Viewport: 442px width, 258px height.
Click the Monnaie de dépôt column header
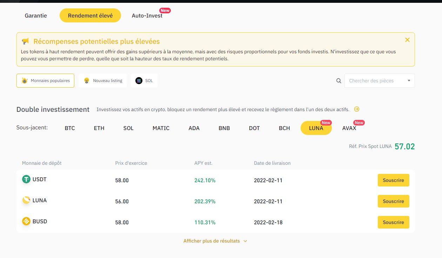(42, 163)
